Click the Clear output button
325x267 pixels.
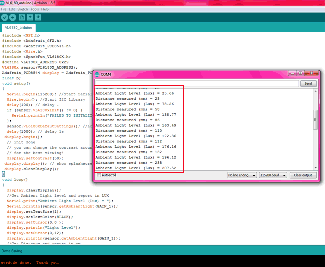pyautogui.click(x=303, y=176)
